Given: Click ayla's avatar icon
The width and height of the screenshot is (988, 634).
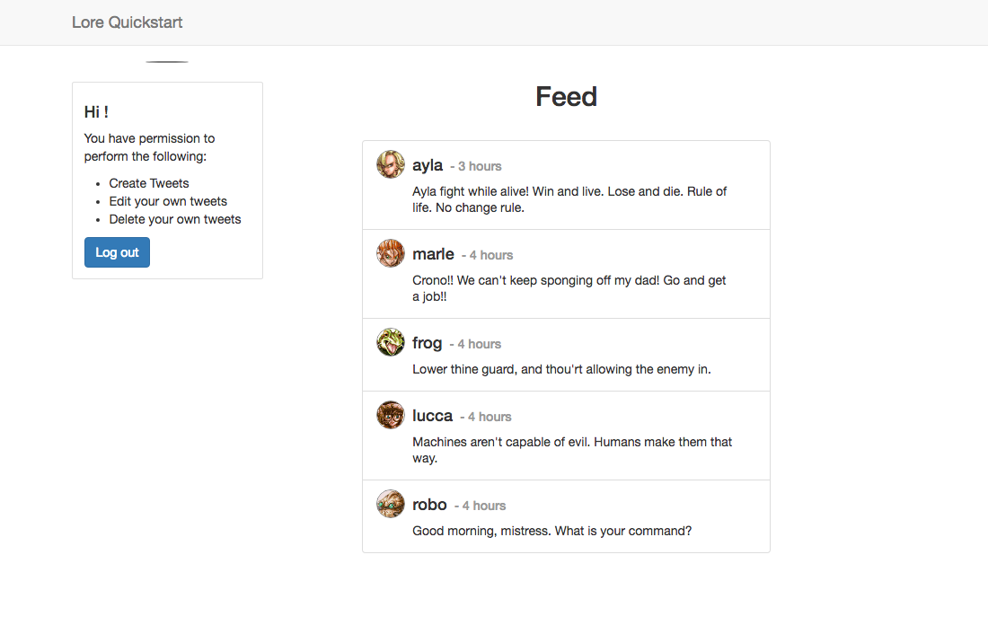Looking at the screenshot, I should (x=391, y=164).
